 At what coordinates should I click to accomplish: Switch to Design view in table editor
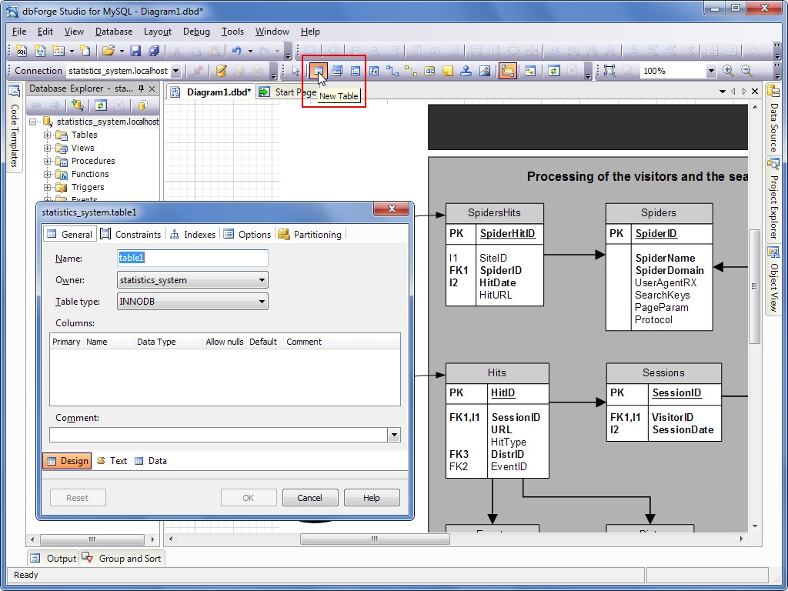[x=68, y=461]
